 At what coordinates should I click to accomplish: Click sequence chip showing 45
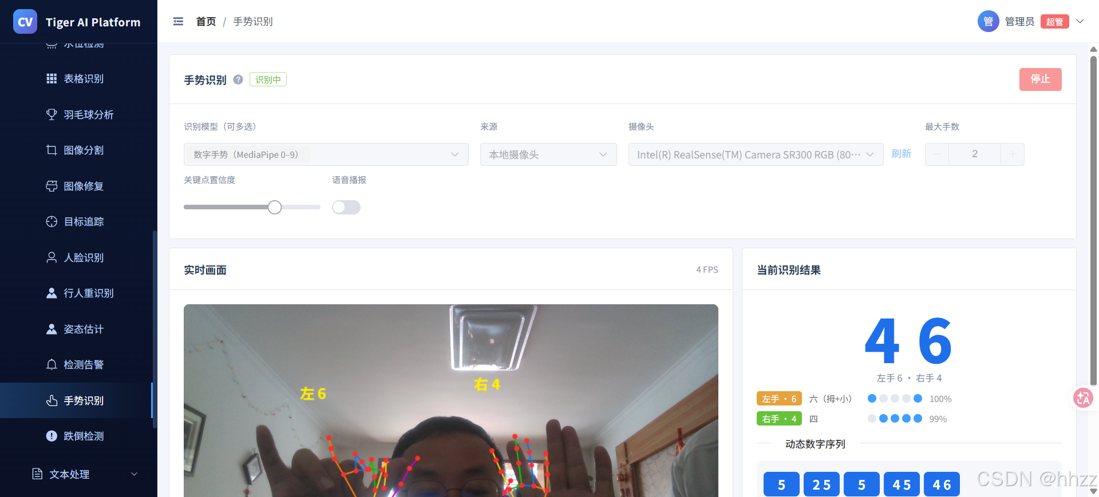click(902, 484)
